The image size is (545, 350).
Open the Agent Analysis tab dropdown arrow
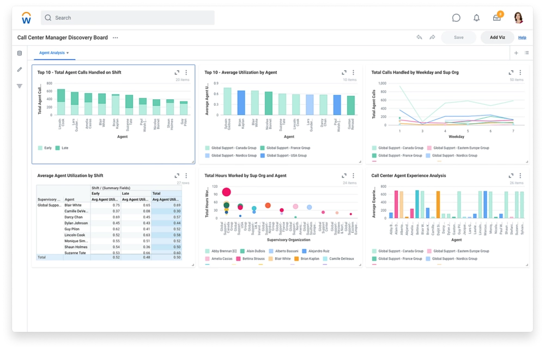(68, 53)
